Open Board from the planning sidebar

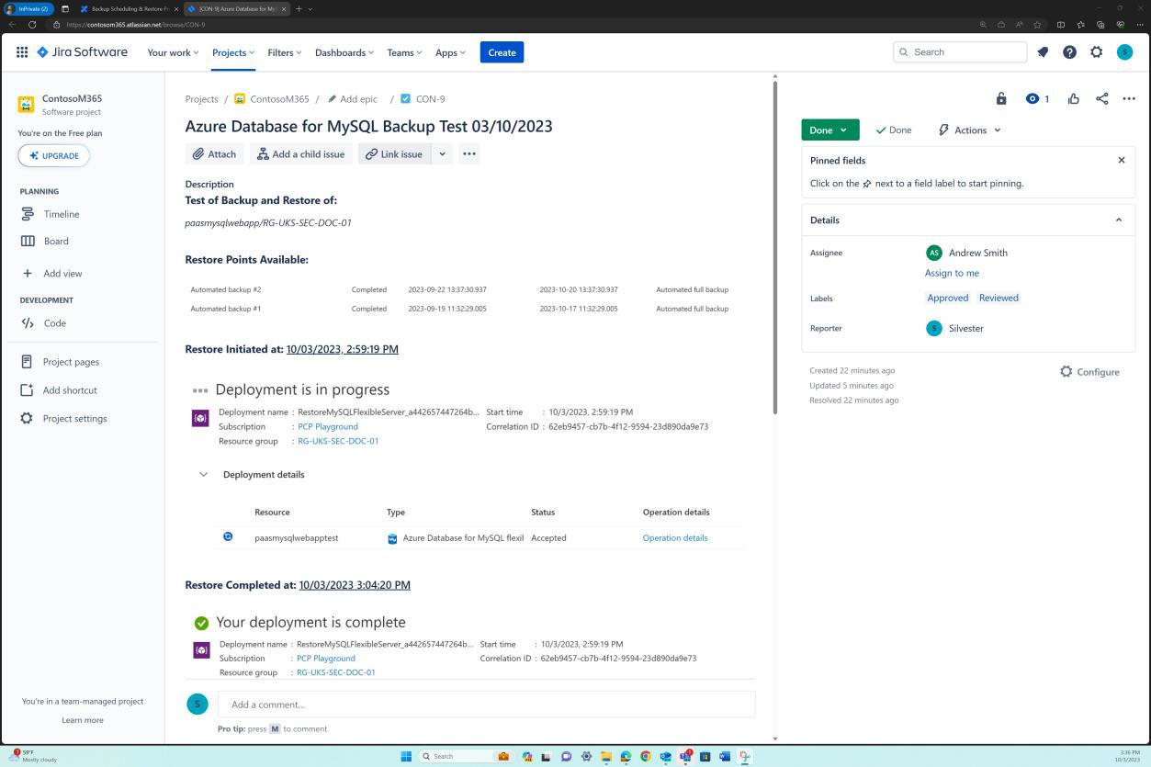pos(56,241)
